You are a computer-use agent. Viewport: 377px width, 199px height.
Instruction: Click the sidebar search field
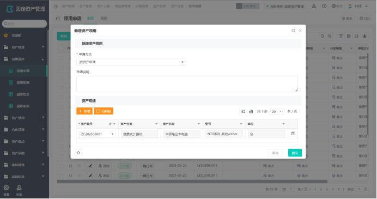pos(25,23)
